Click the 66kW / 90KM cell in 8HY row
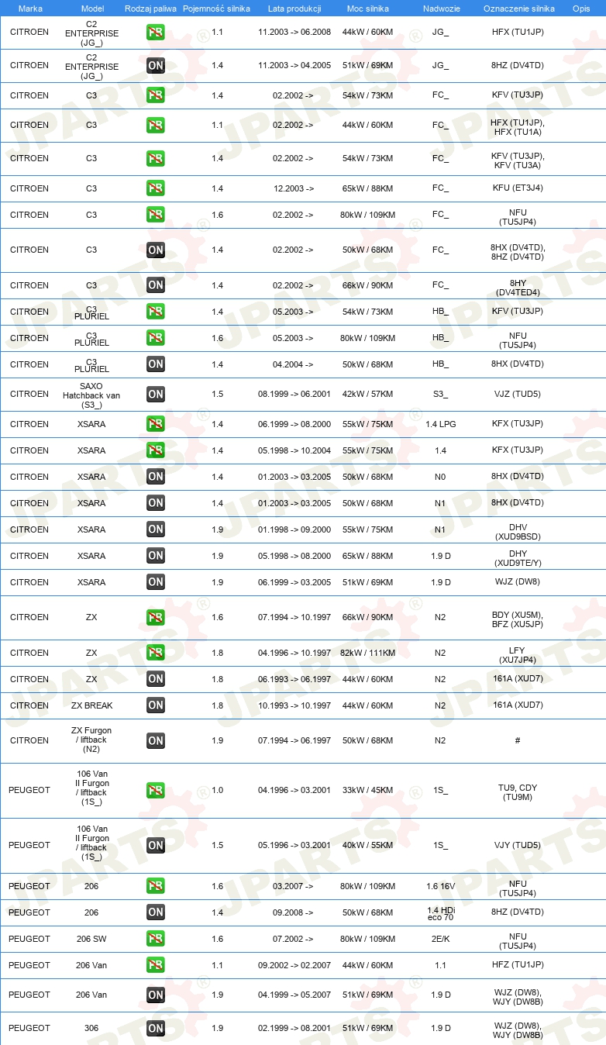 coord(368,285)
